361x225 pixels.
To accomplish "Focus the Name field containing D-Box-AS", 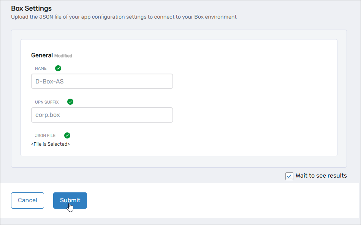I will (x=102, y=81).
